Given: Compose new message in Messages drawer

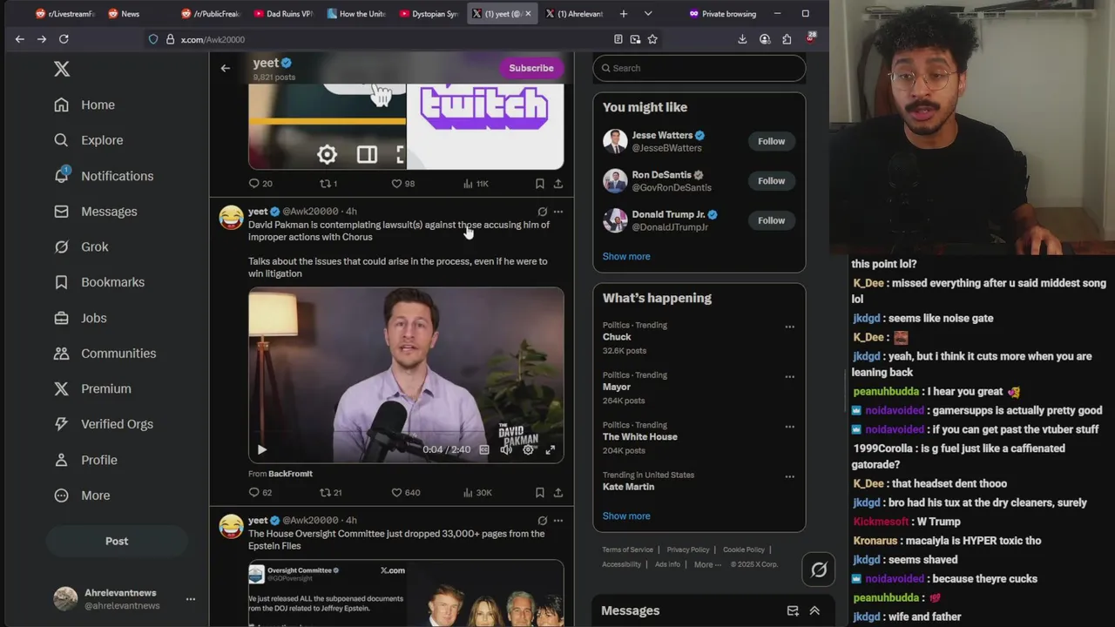Looking at the screenshot, I should tap(793, 611).
